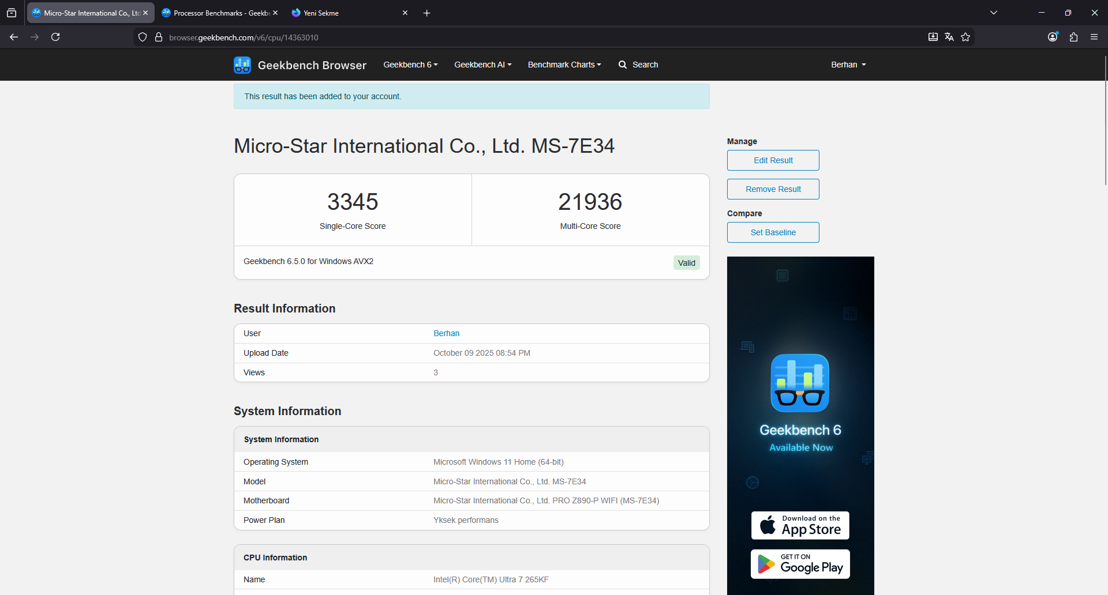Open the browser hamburger menu
This screenshot has width=1108, height=595.
tap(1094, 37)
